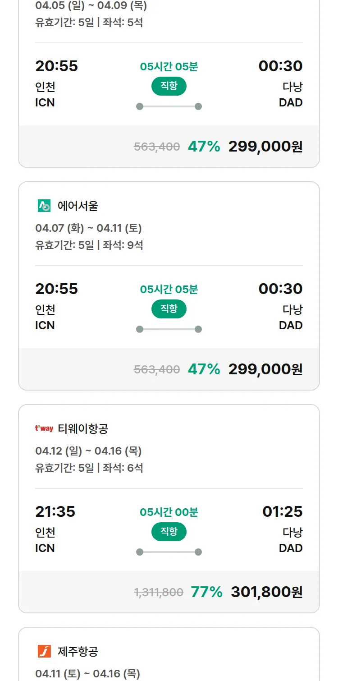
Task: Click the route line on the Air Seoul card
Action: (169, 329)
